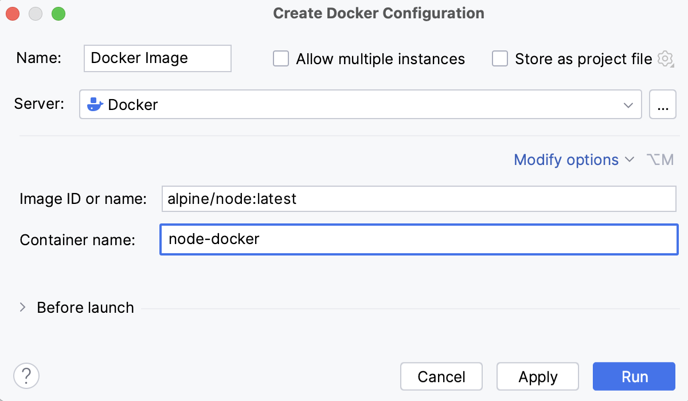Cancel the Docker configuration dialog
688x401 pixels.
pyautogui.click(x=441, y=376)
